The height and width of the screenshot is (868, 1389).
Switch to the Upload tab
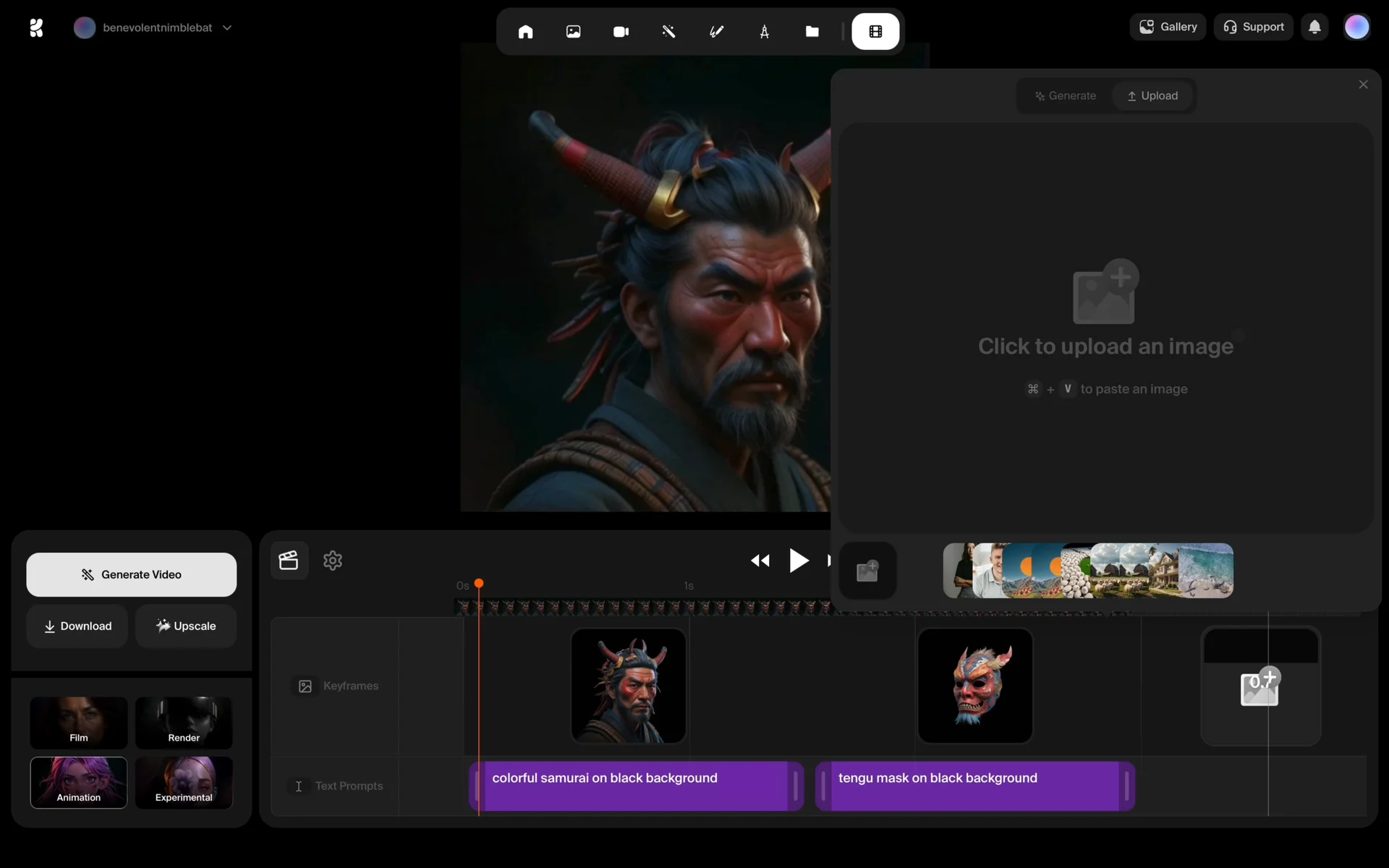[x=1152, y=95]
